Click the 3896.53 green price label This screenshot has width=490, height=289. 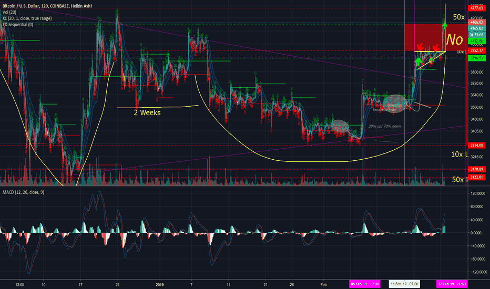point(476,58)
